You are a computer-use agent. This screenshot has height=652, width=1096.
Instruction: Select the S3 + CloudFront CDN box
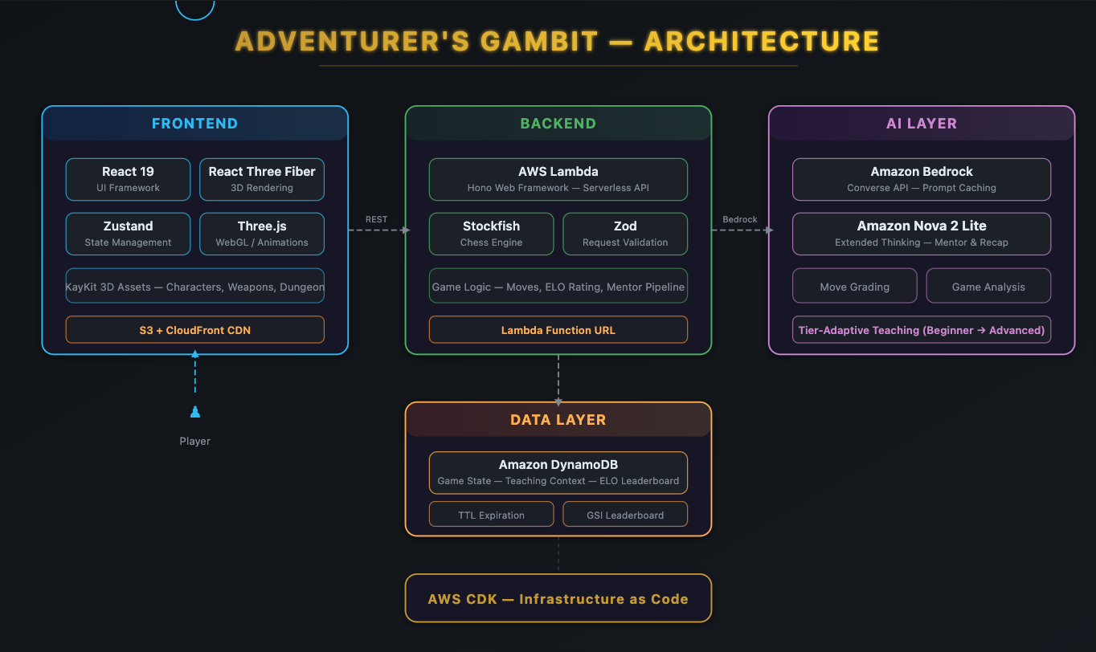pyautogui.click(x=195, y=329)
